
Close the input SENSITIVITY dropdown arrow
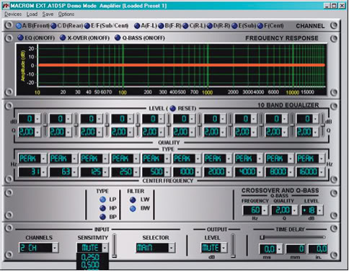pyautogui.click(x=105, y=248)
